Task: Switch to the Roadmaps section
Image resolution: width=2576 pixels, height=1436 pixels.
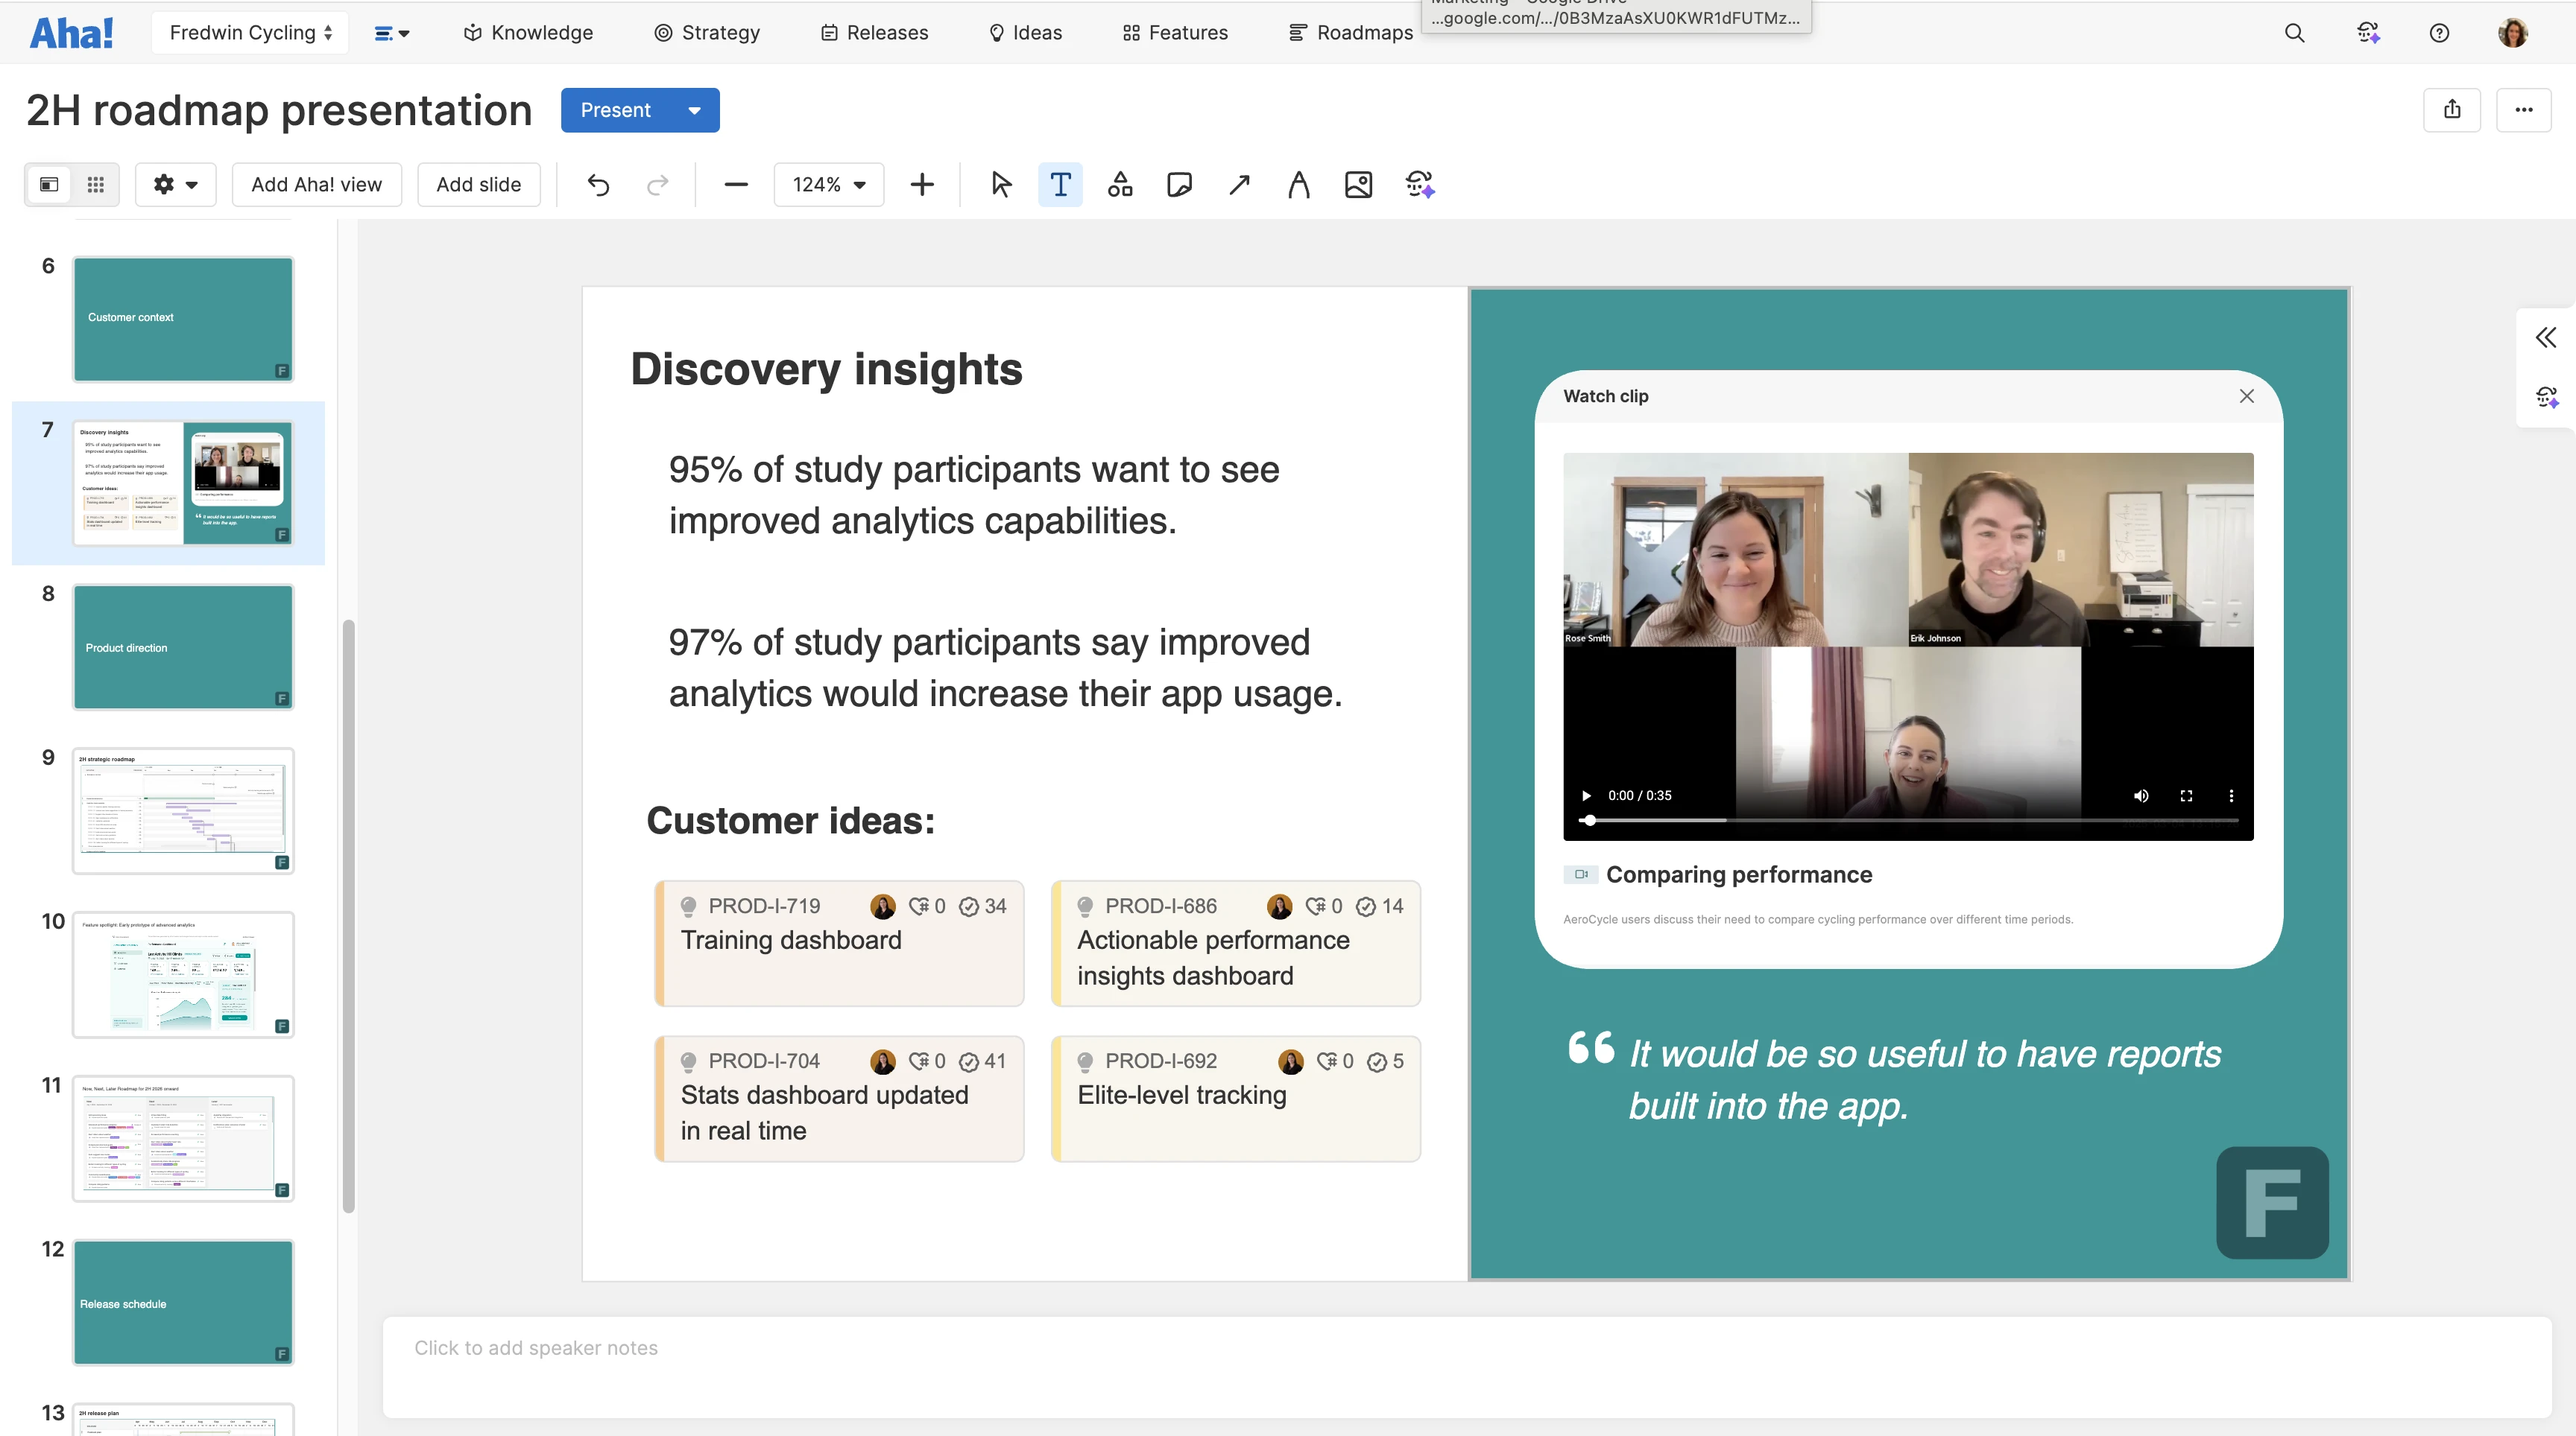Action: click(x=1350, y=32)
